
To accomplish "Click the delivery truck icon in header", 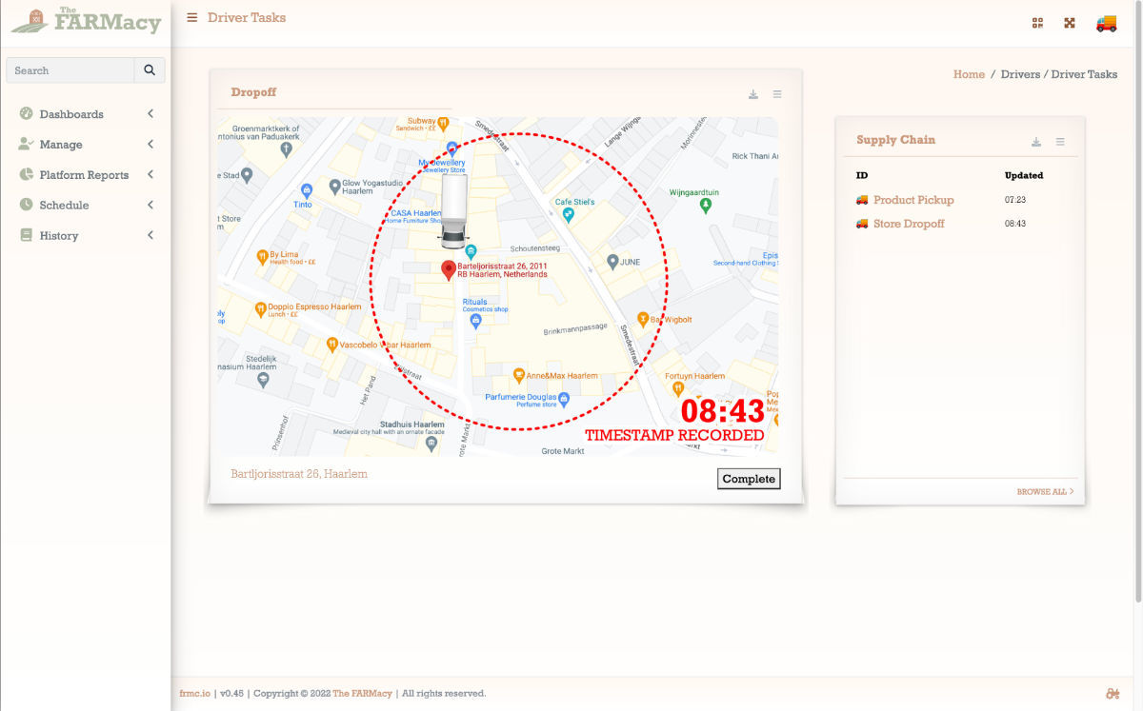I will [1106, 23].
